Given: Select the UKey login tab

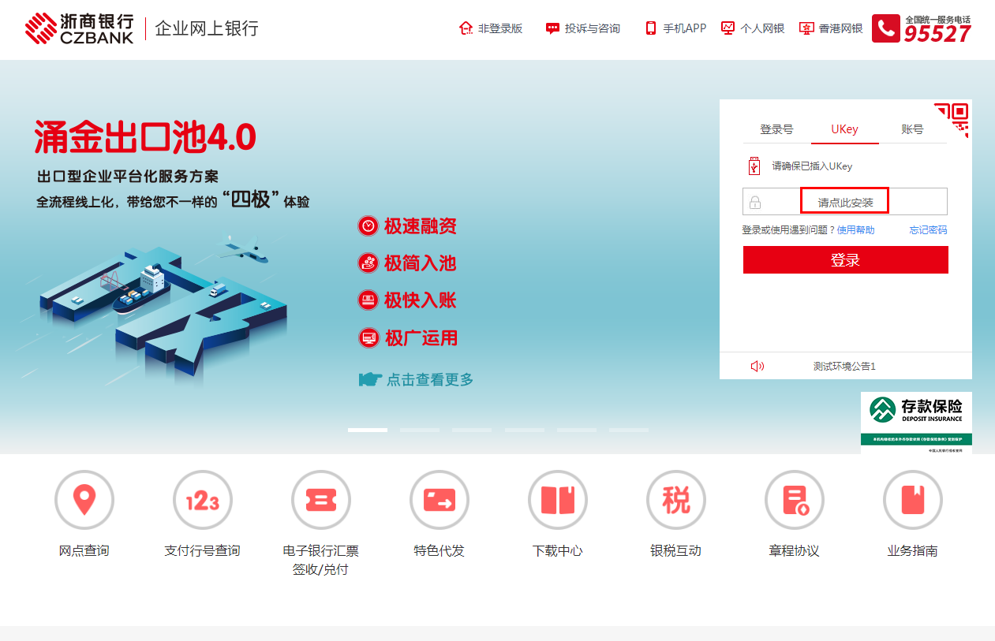Looking at the screenshot, I should [844, 129].
